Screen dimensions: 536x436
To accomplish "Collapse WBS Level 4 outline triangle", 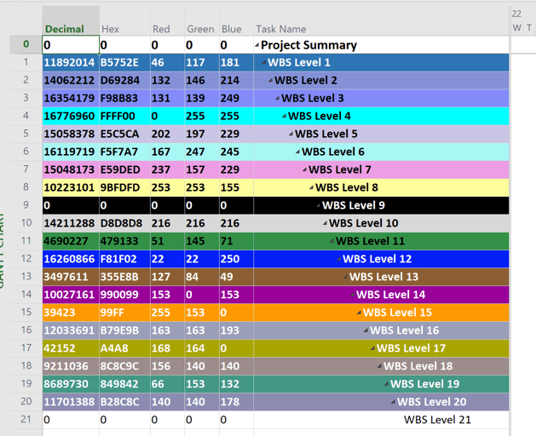I will point(285,117).
